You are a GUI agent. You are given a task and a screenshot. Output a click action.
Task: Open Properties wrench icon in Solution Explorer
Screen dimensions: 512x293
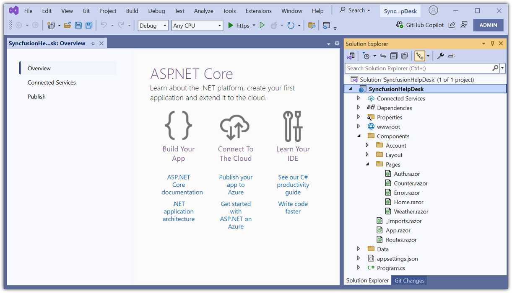440,56
